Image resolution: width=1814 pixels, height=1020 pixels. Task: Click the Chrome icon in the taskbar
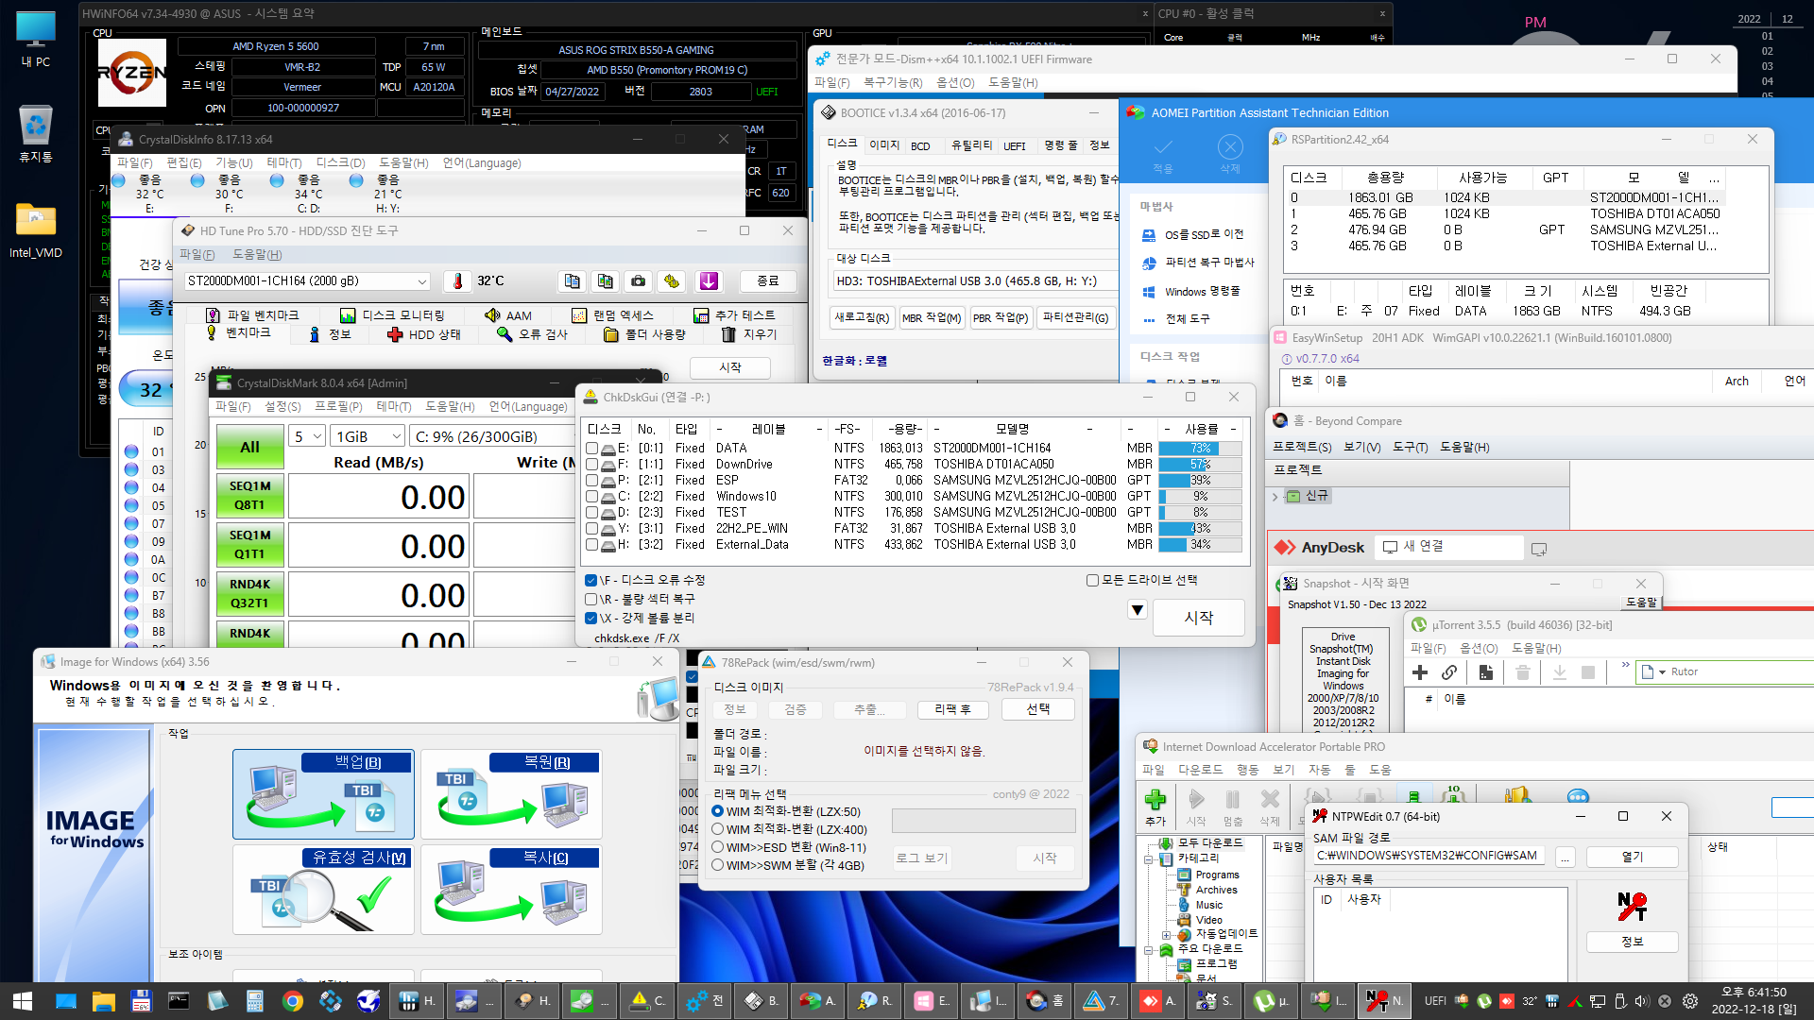click(293, 1001)
